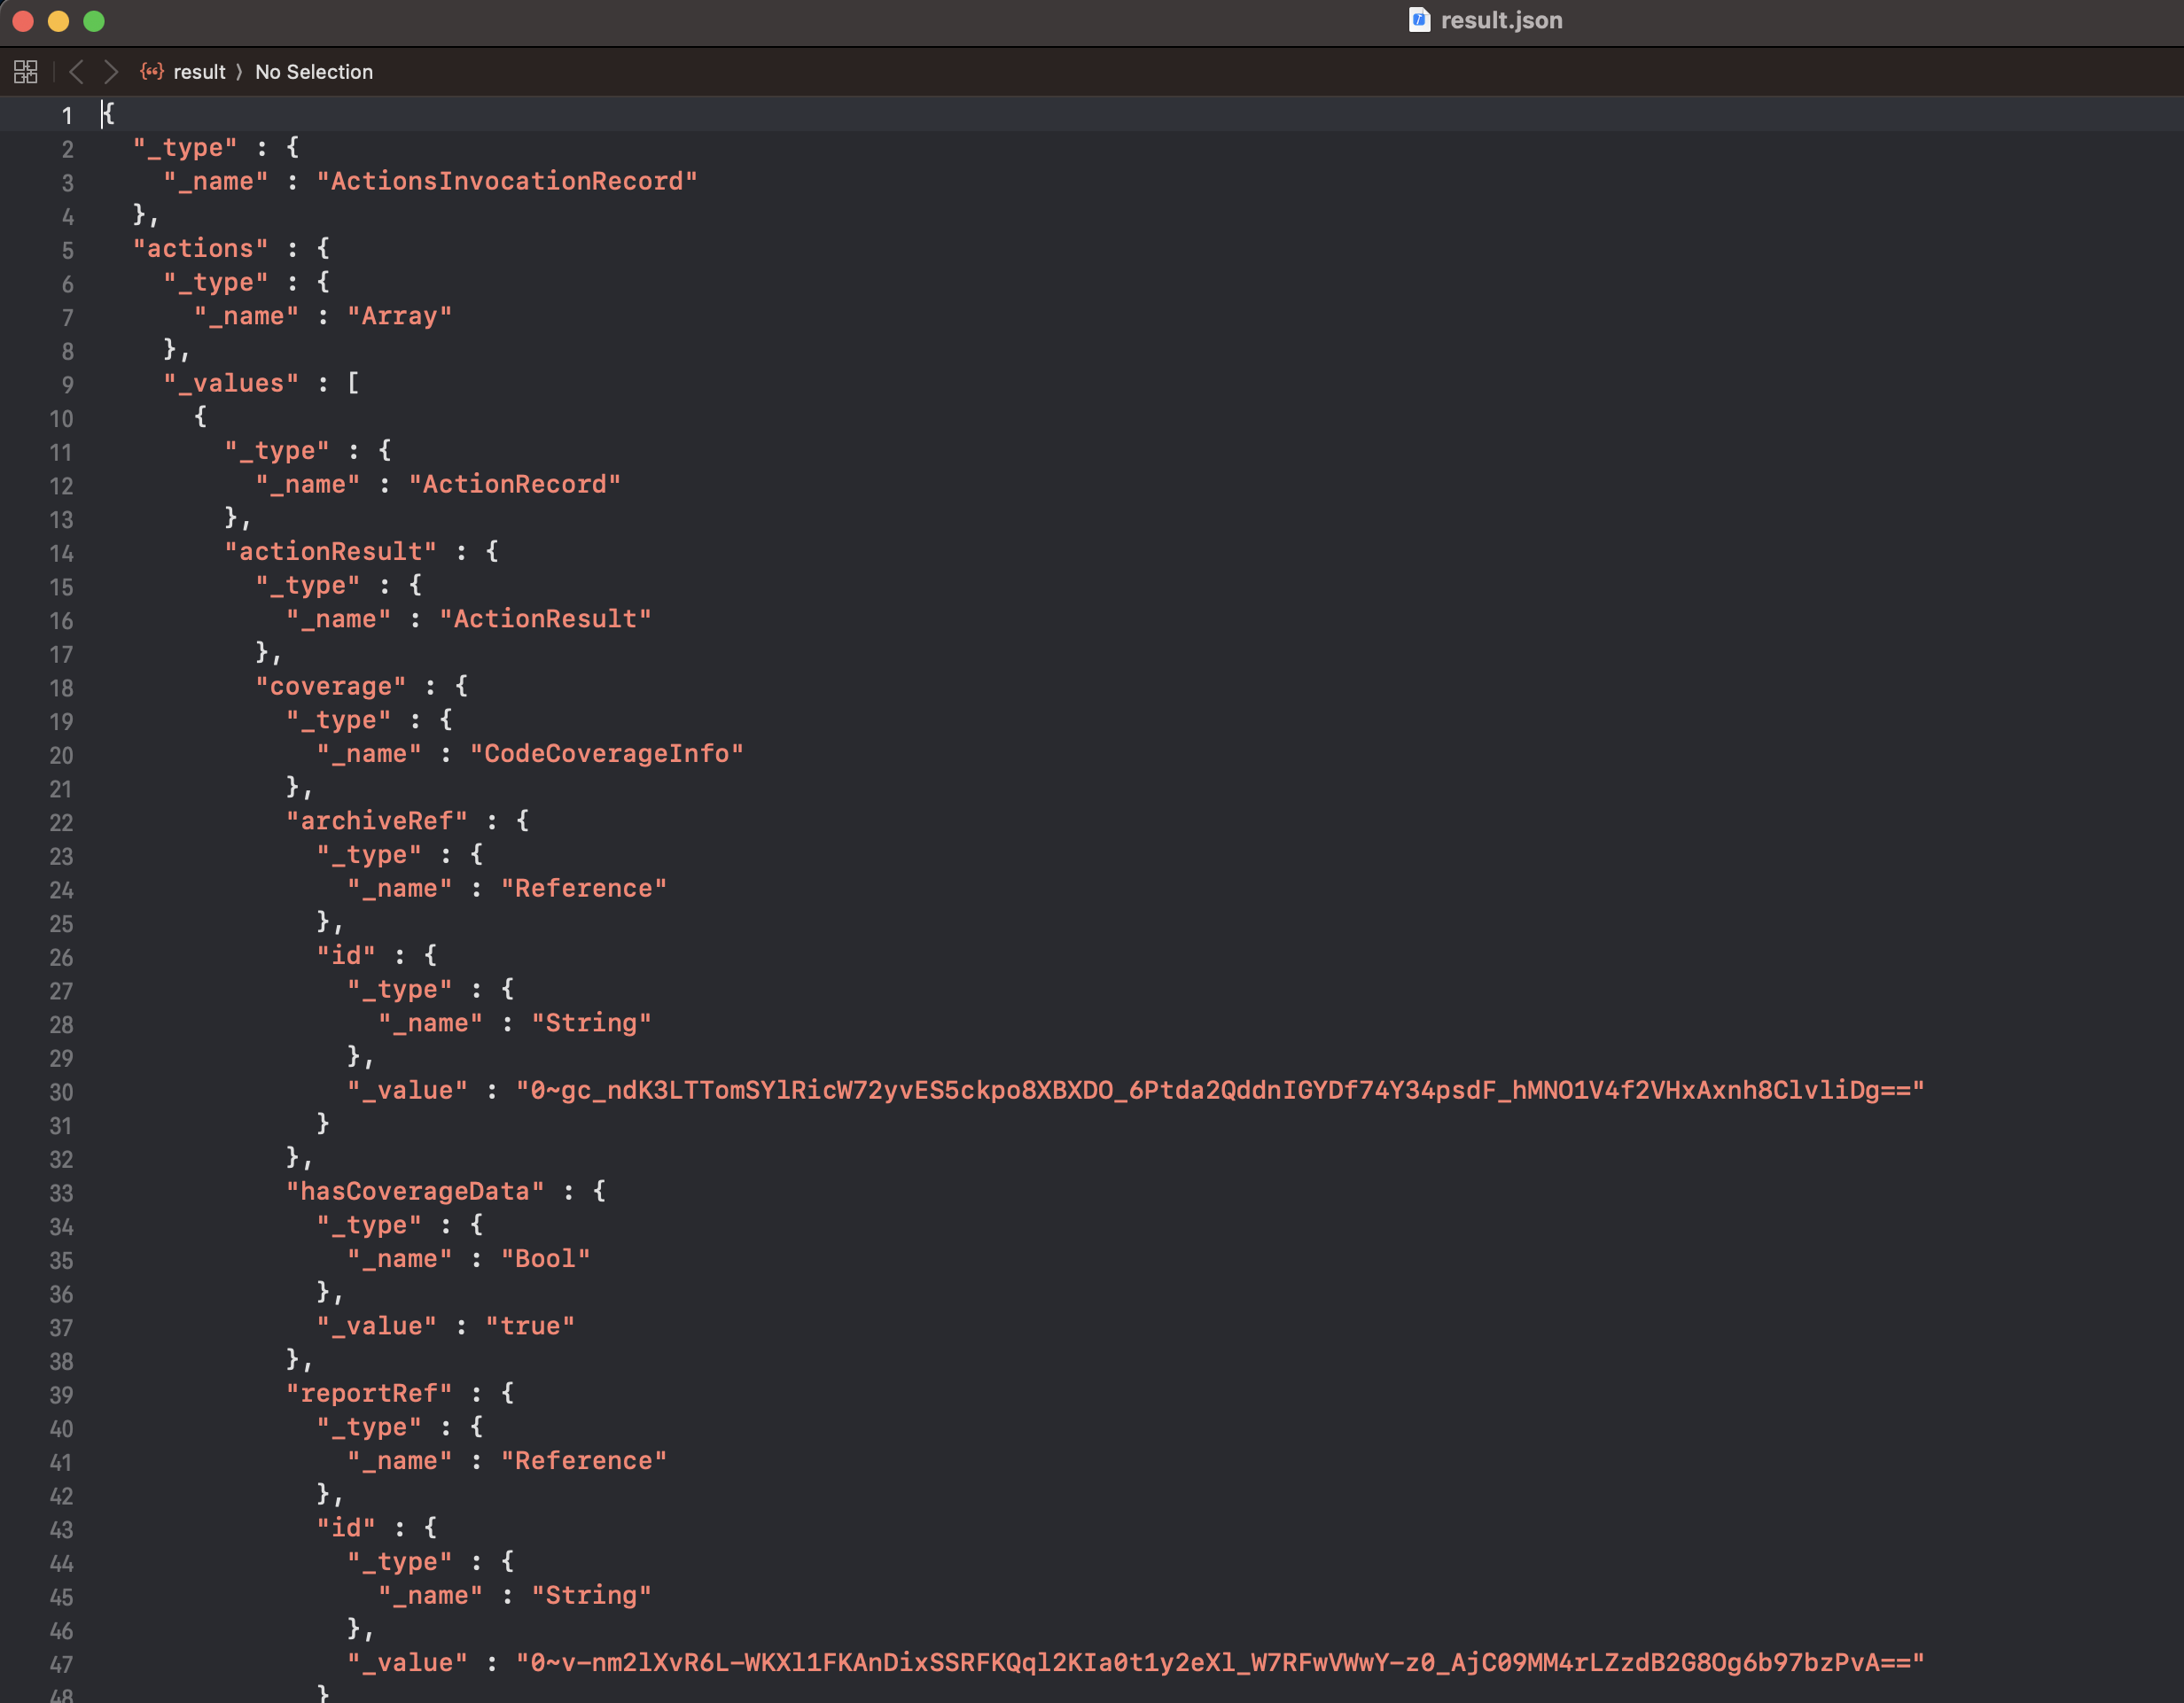Click the "hasCoverageData" key
The width and height of the screenshot is (2184, 1703).
click(415, 1191)
